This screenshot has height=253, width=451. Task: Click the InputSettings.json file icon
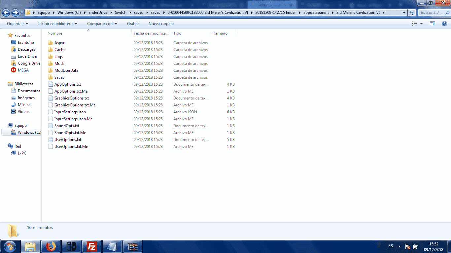tap(51, 112)
